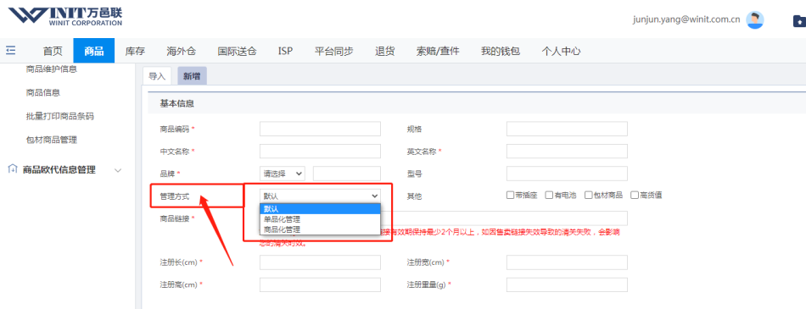The width and height of the screenshot is (806, 309).
Task: Open 商品维护信息 in sidebar
Action: click(52, 69)
